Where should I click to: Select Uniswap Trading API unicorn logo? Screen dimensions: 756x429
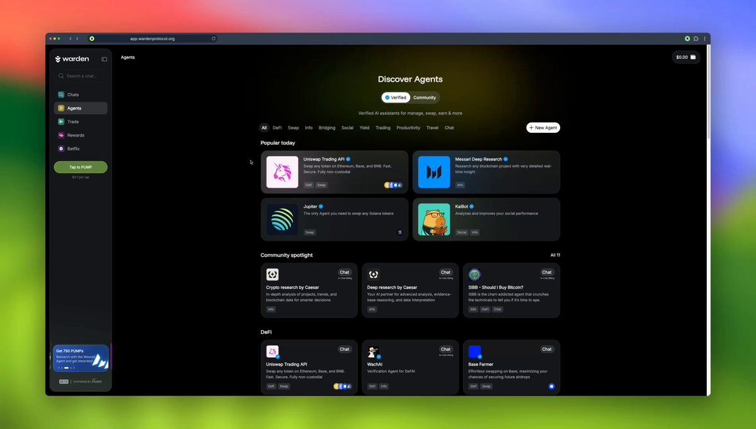click(282, 172)
